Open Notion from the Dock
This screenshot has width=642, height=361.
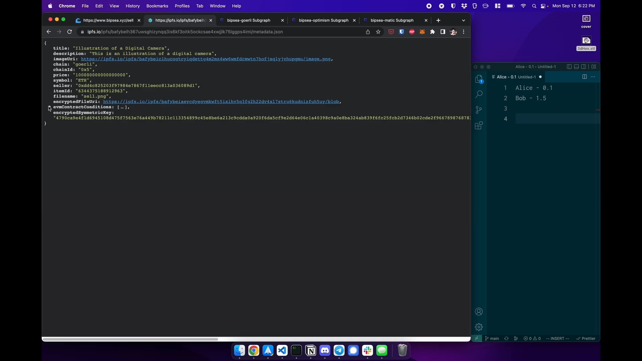(x=311, y=350)
